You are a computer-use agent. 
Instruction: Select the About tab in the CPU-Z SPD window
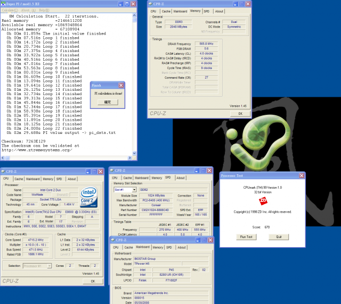coord(181,178)
